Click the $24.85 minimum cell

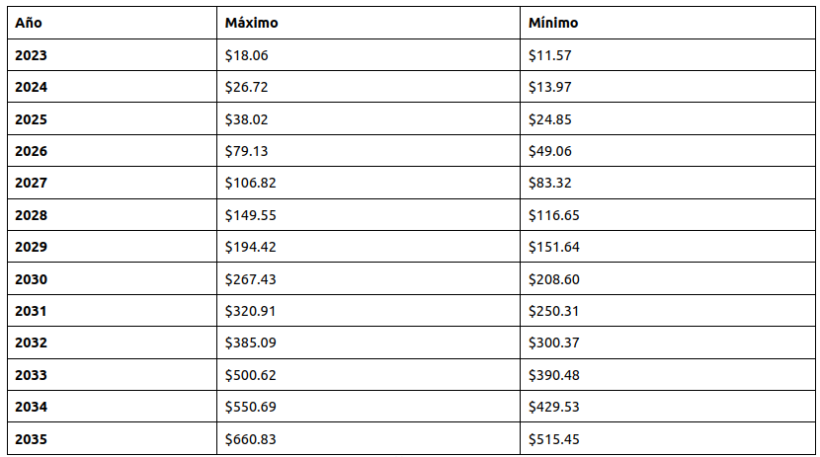[x=550, y=119]
